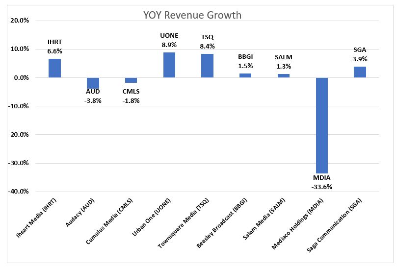The height and width of the screenshot is (268, 397).
Task: Click the IHRT 6.6% bar
Action: 54,68
